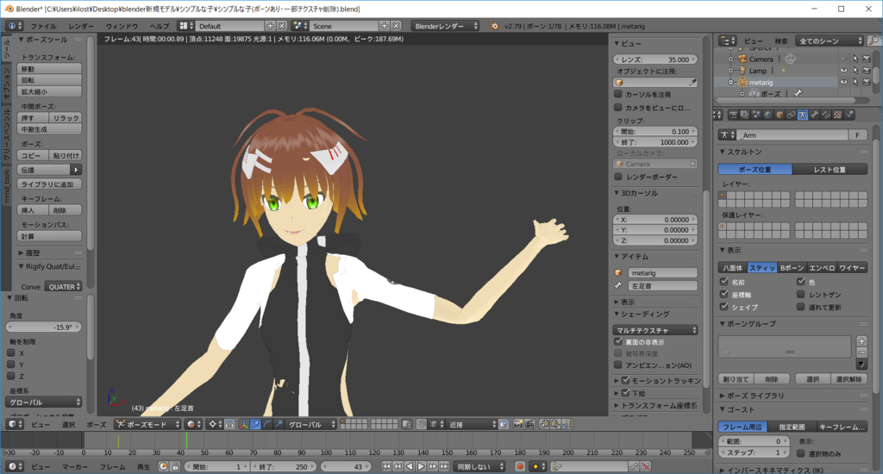This screenshot has height=474, width=883.
Task: Open the Render Layers properties tab icon
Action: 744,115
